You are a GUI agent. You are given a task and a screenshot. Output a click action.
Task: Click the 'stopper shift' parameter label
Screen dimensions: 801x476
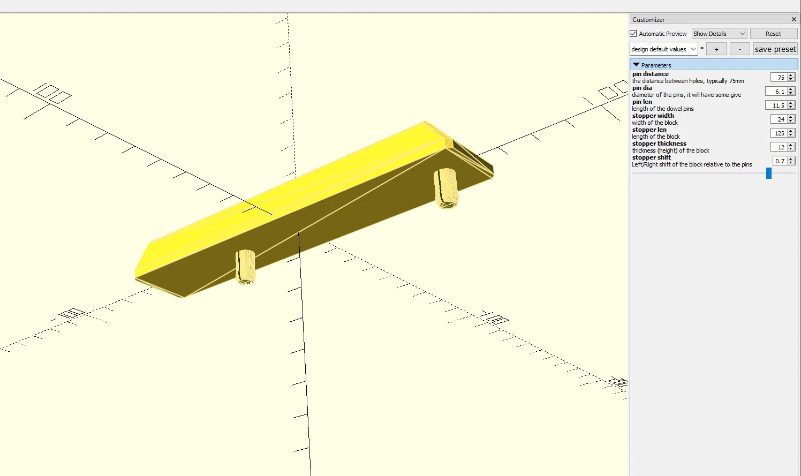point(651,157)
